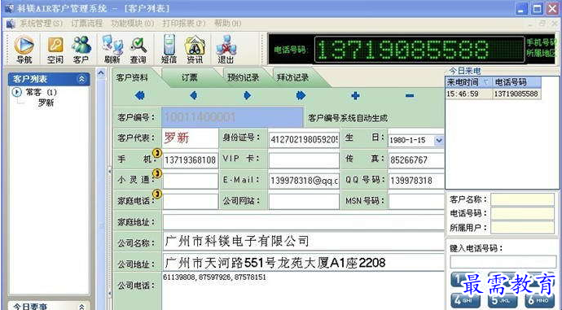Click the 公司地址 field

(303, 263)
